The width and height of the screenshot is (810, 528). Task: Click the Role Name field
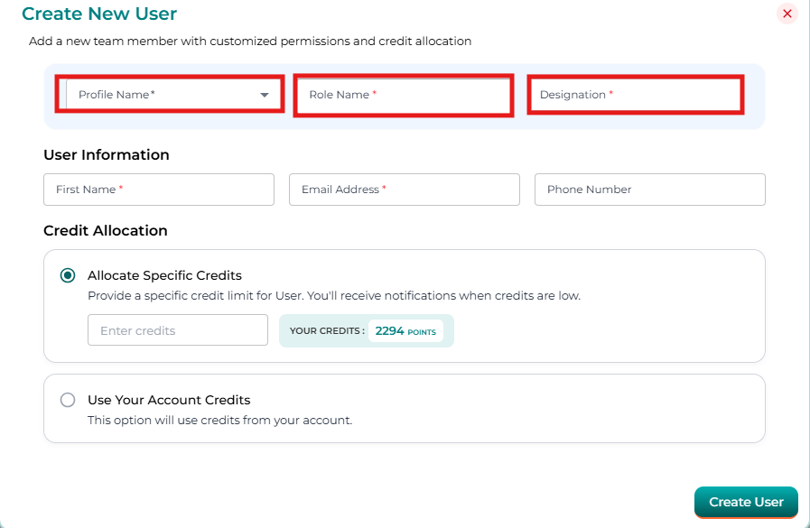[404, 95]
